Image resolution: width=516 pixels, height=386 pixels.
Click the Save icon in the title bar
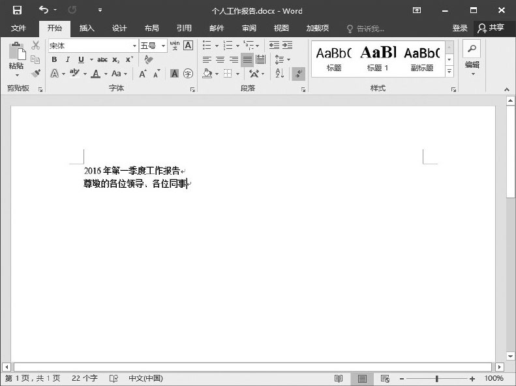pos(17,10)
